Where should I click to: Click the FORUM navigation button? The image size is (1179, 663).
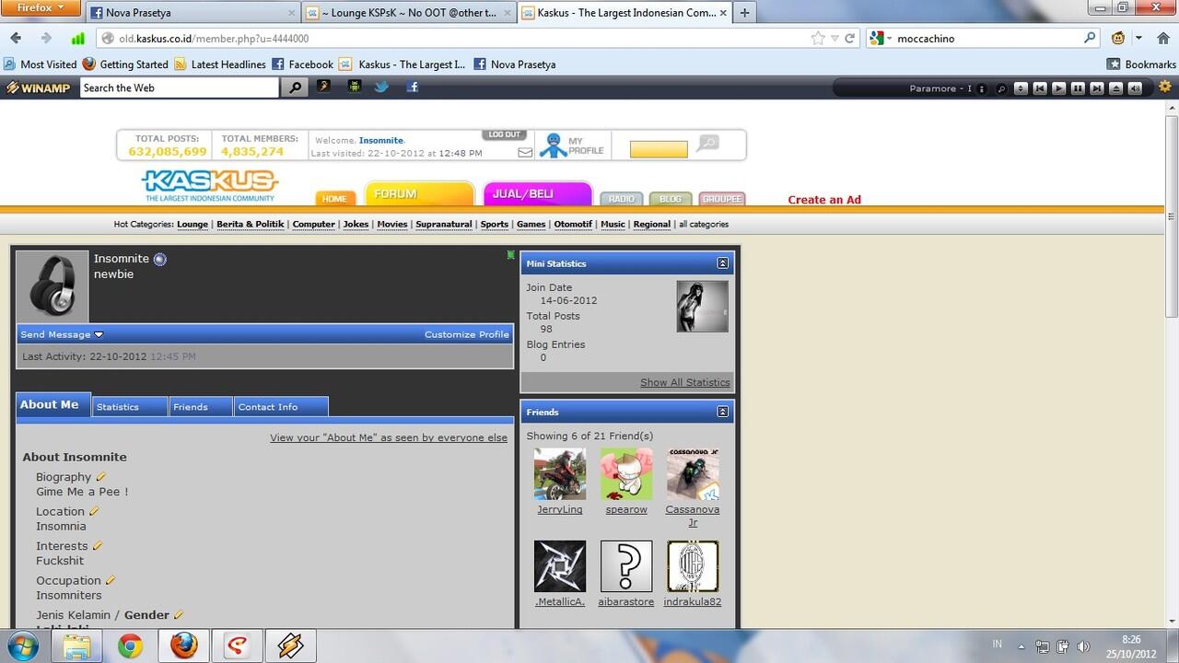[419, 194]
